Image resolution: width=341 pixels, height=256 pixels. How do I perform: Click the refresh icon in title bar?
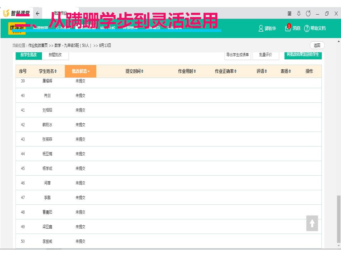308,14
